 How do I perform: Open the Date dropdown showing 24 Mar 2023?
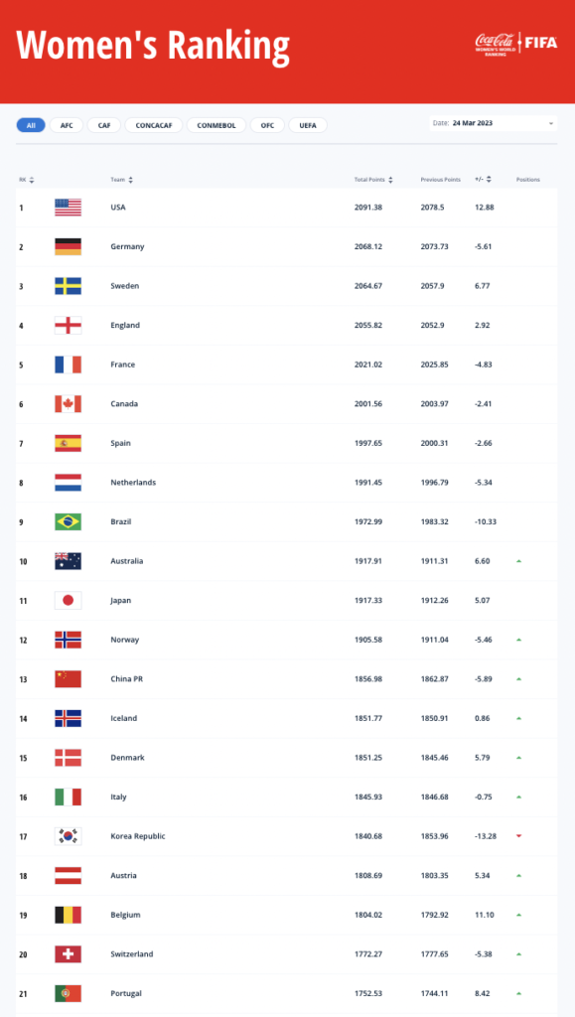point(494,123)
